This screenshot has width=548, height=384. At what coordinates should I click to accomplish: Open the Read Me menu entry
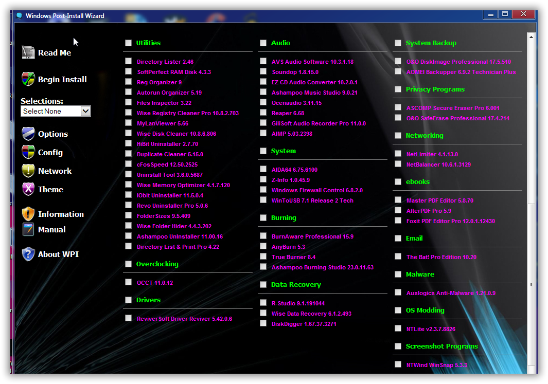coord(55,53)
